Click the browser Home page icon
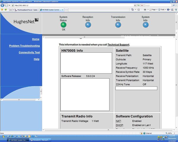The width and height of the screenshot is (178, 142). (133, 10)
